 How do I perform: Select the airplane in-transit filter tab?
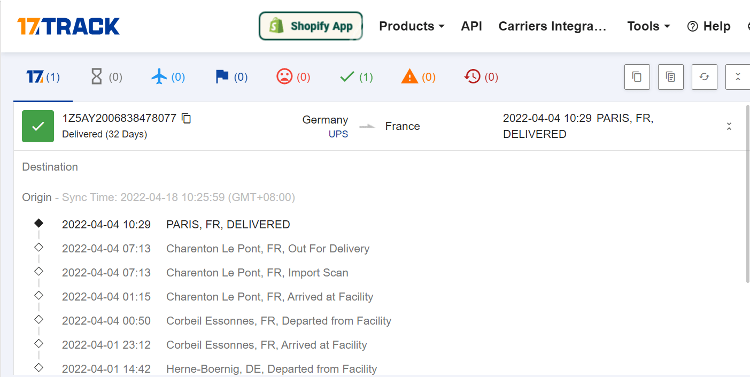coord(168,77)
